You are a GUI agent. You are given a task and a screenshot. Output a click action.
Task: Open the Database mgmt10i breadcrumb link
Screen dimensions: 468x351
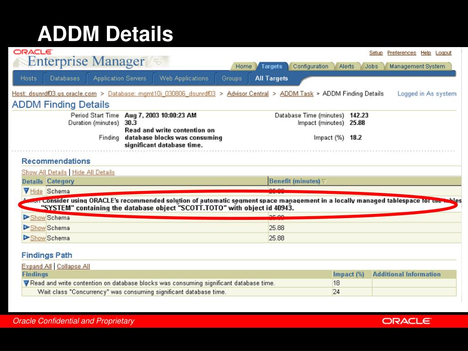click(x=161, y=94)
